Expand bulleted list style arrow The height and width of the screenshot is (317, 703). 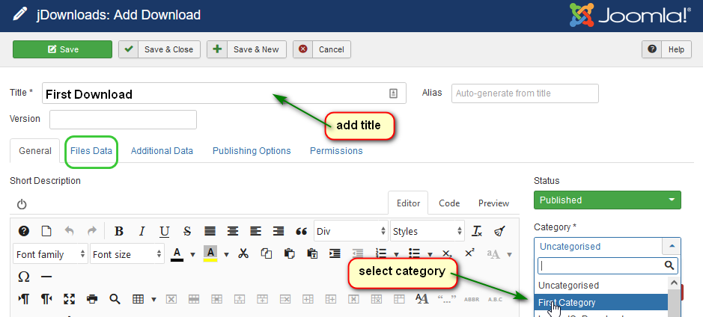click(x=430, y=254)
